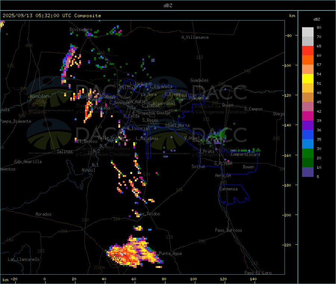Click the dark green 20 dBZ swatch

[308, 162]
